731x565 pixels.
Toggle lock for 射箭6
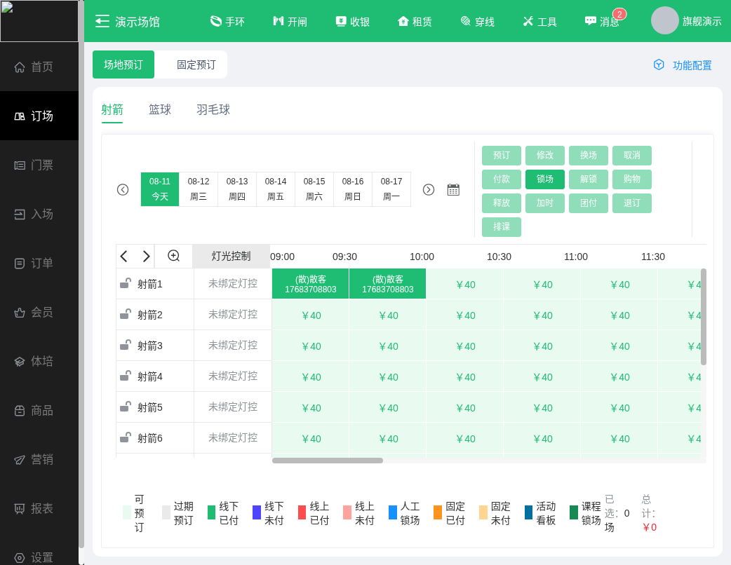click(x=125, y=437)
